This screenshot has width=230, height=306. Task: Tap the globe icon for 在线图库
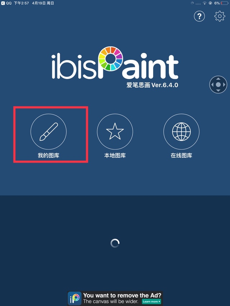coord(181,132)
